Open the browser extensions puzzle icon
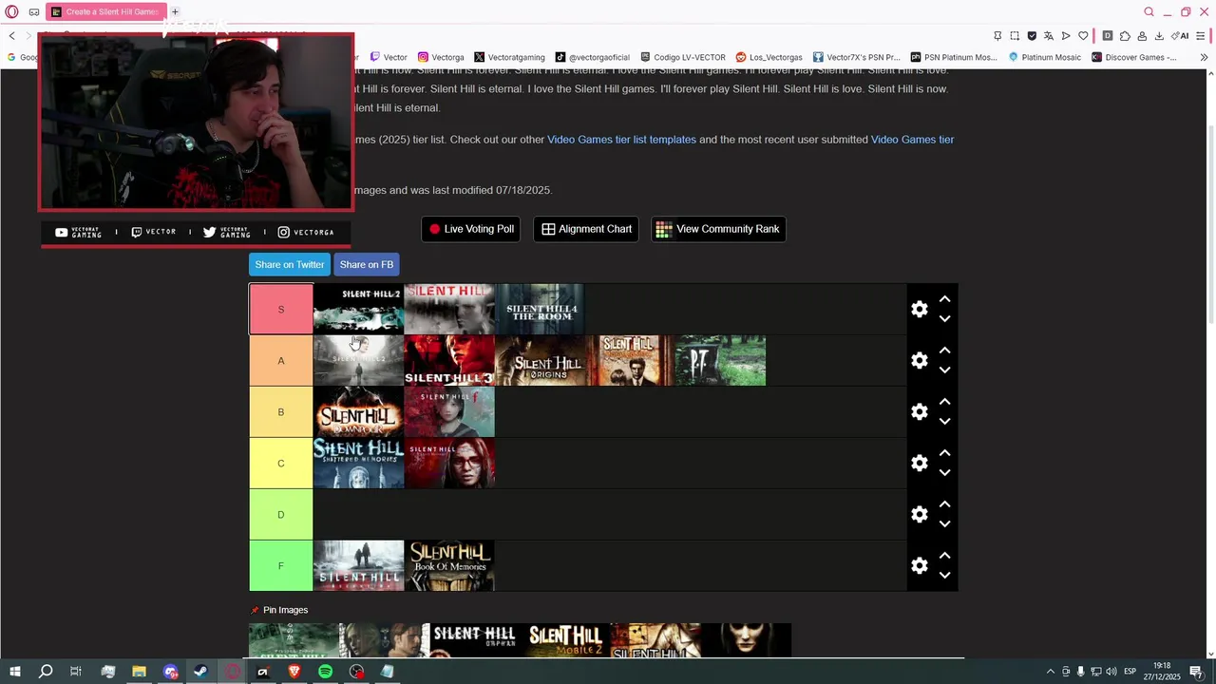Screen dimensions: 1216x684 click(x=1125, y=36)
